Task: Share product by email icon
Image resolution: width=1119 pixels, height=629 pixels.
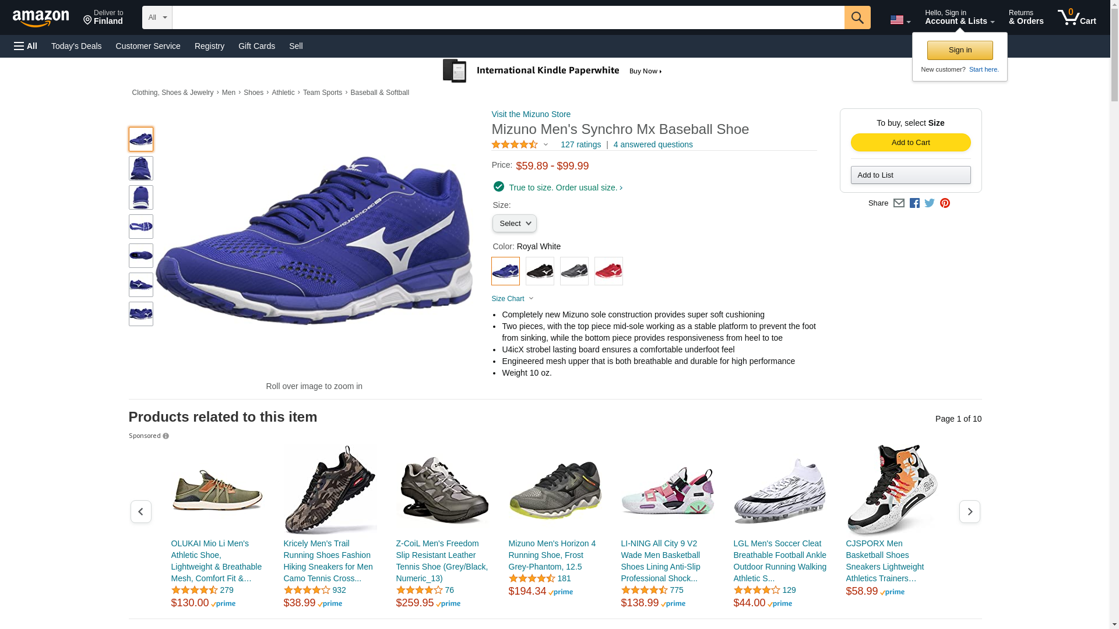Action: 899,203
